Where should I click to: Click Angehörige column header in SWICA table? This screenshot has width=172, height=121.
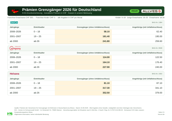pos(147,27)
